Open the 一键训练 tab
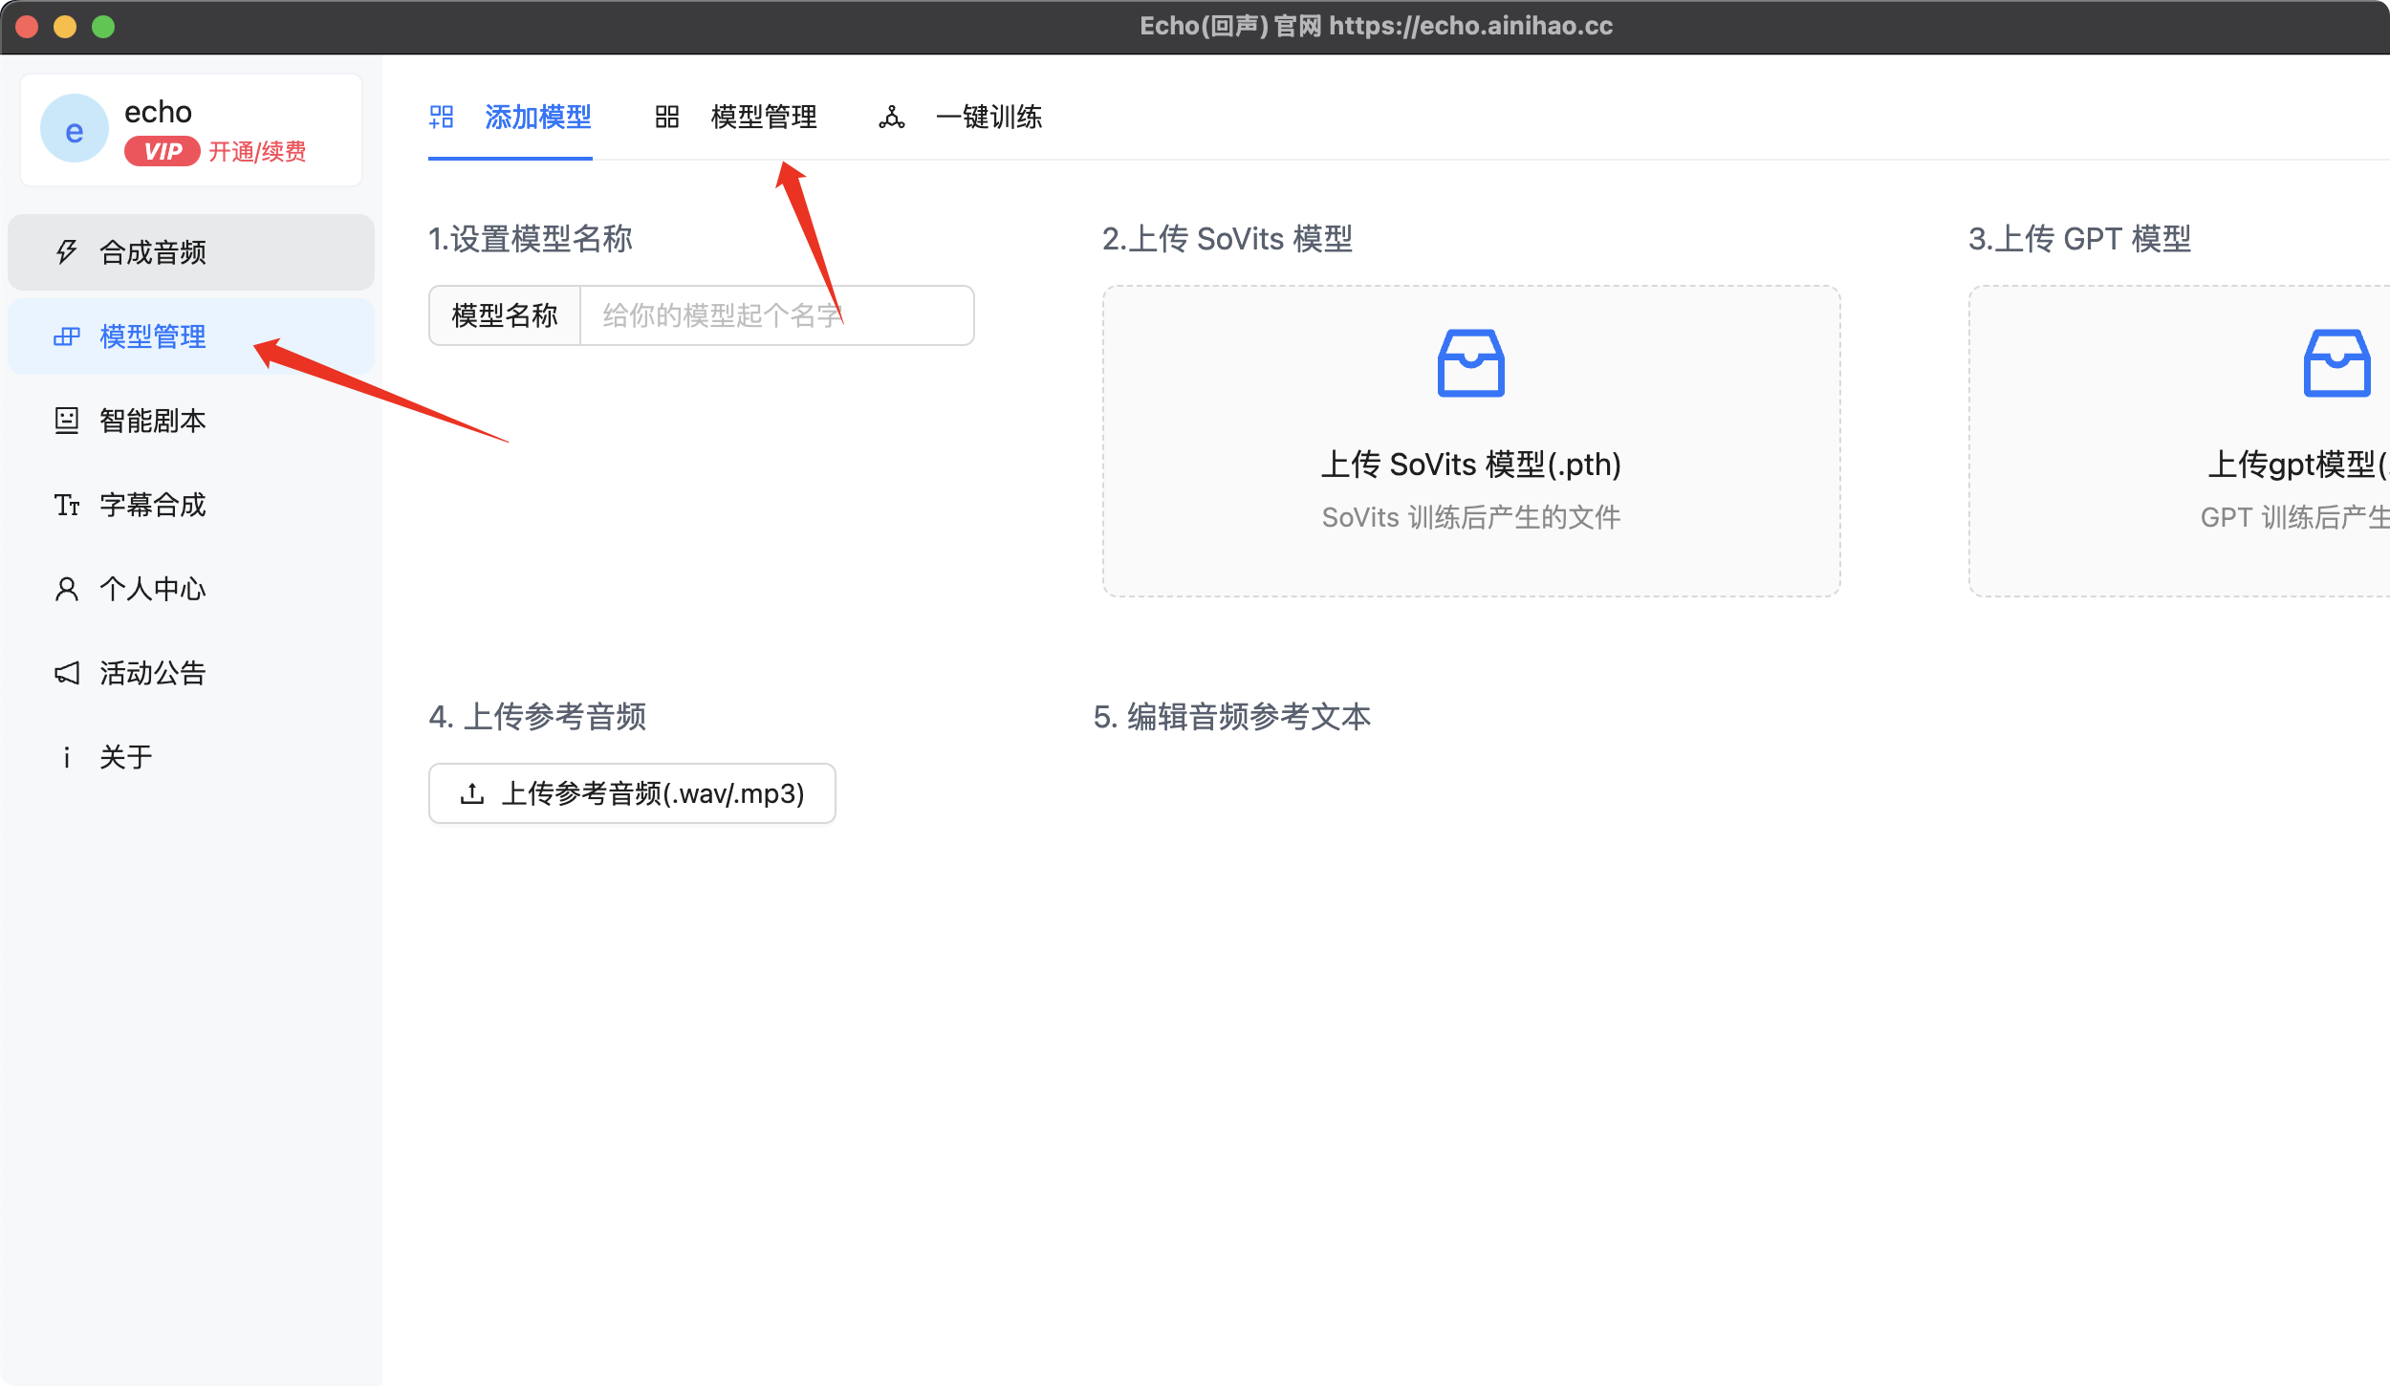The width and height of the screenshot is (2390, 1386). point(961,118)
